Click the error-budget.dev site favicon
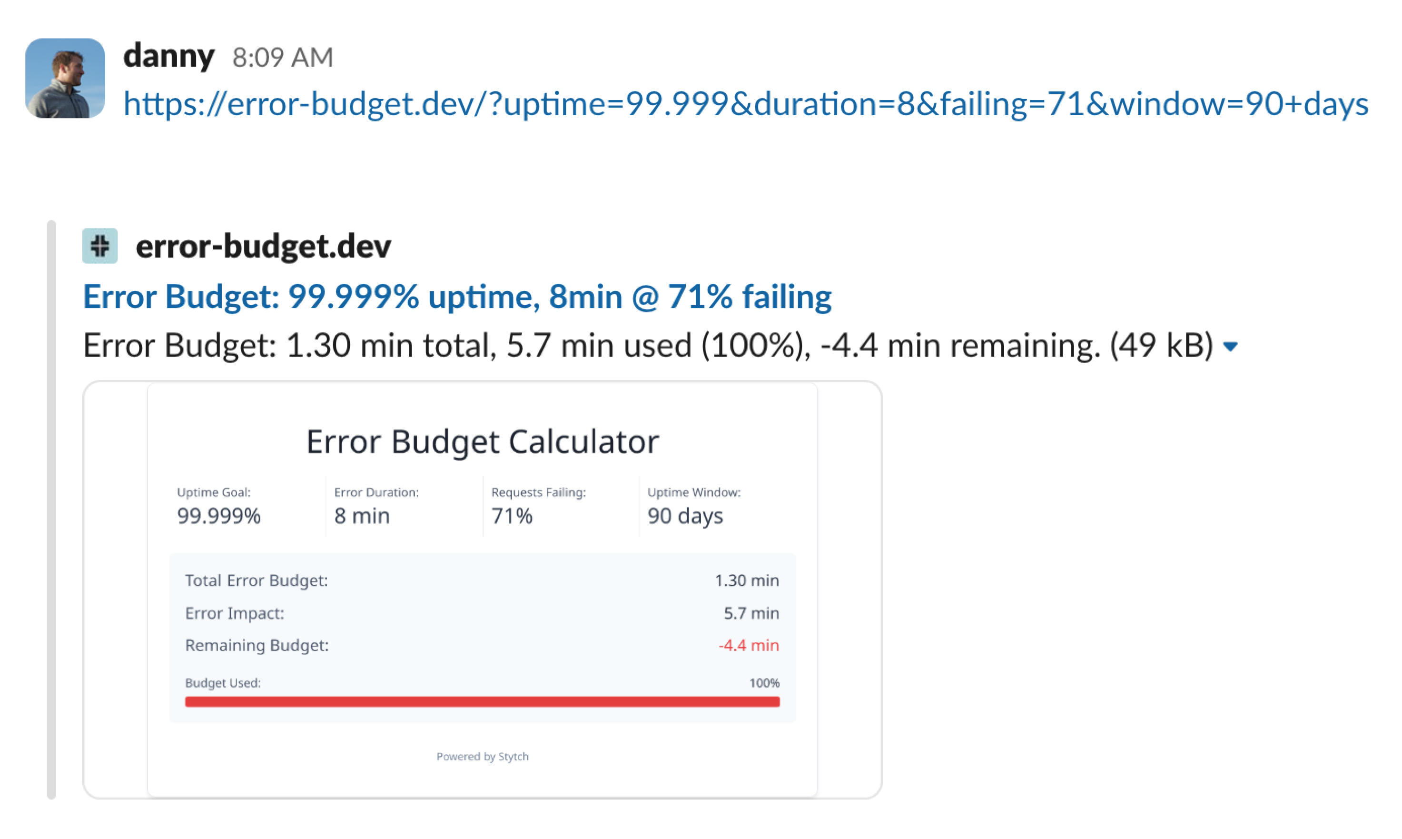This screenshot has width=1402, height=839. pos(100,246)
